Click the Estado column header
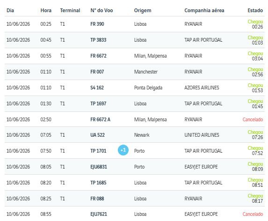The image size is (268, 221). 255,10
